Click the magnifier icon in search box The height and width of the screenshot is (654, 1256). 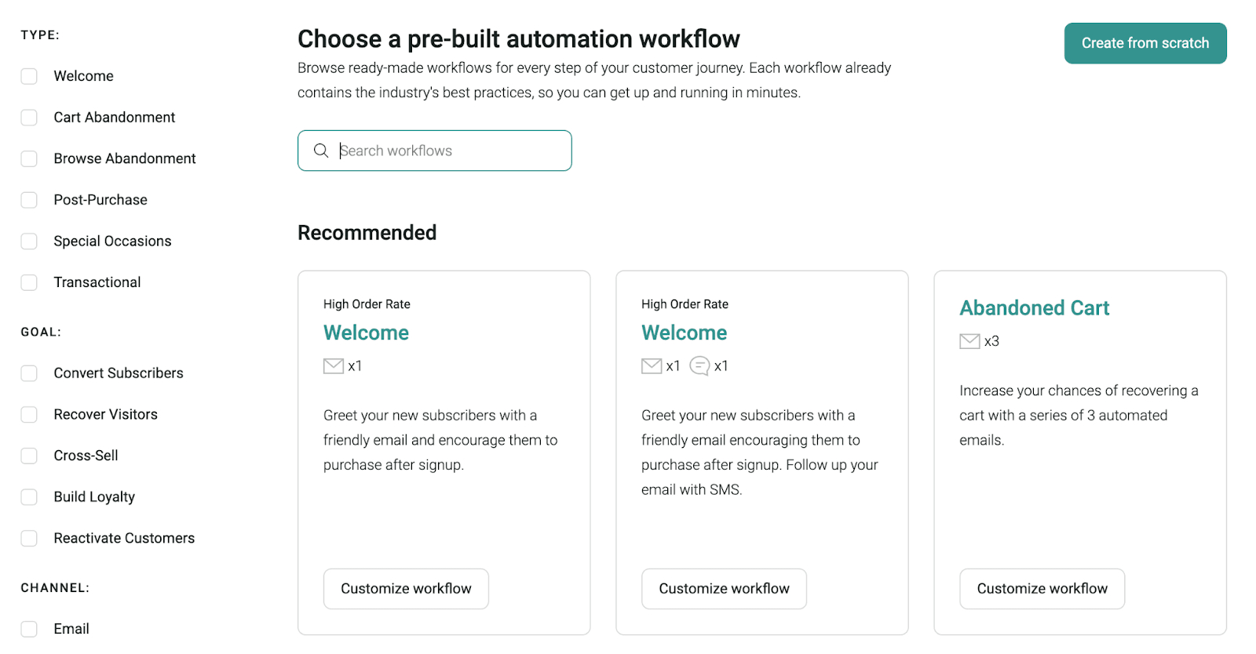321,151
